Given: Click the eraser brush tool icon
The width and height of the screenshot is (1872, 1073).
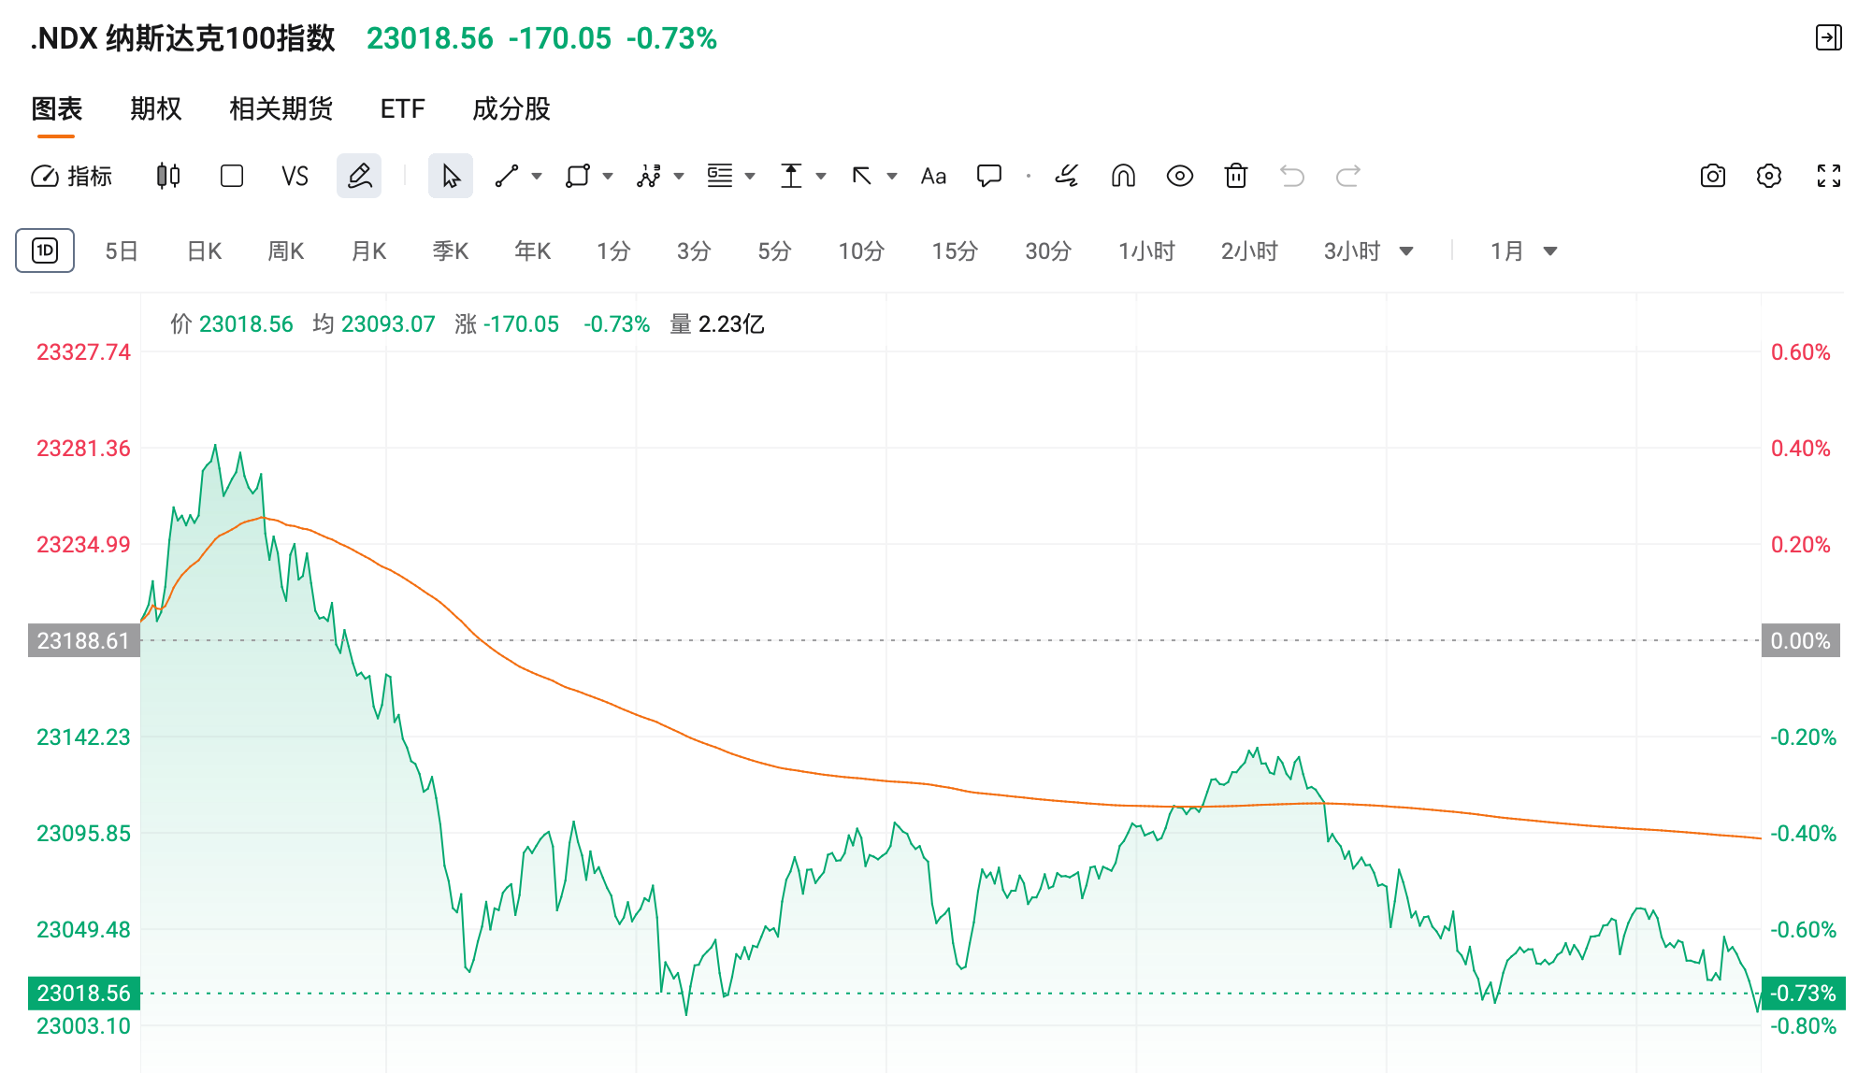Looking at the screenshot, I should click(x=1067, y=176).
